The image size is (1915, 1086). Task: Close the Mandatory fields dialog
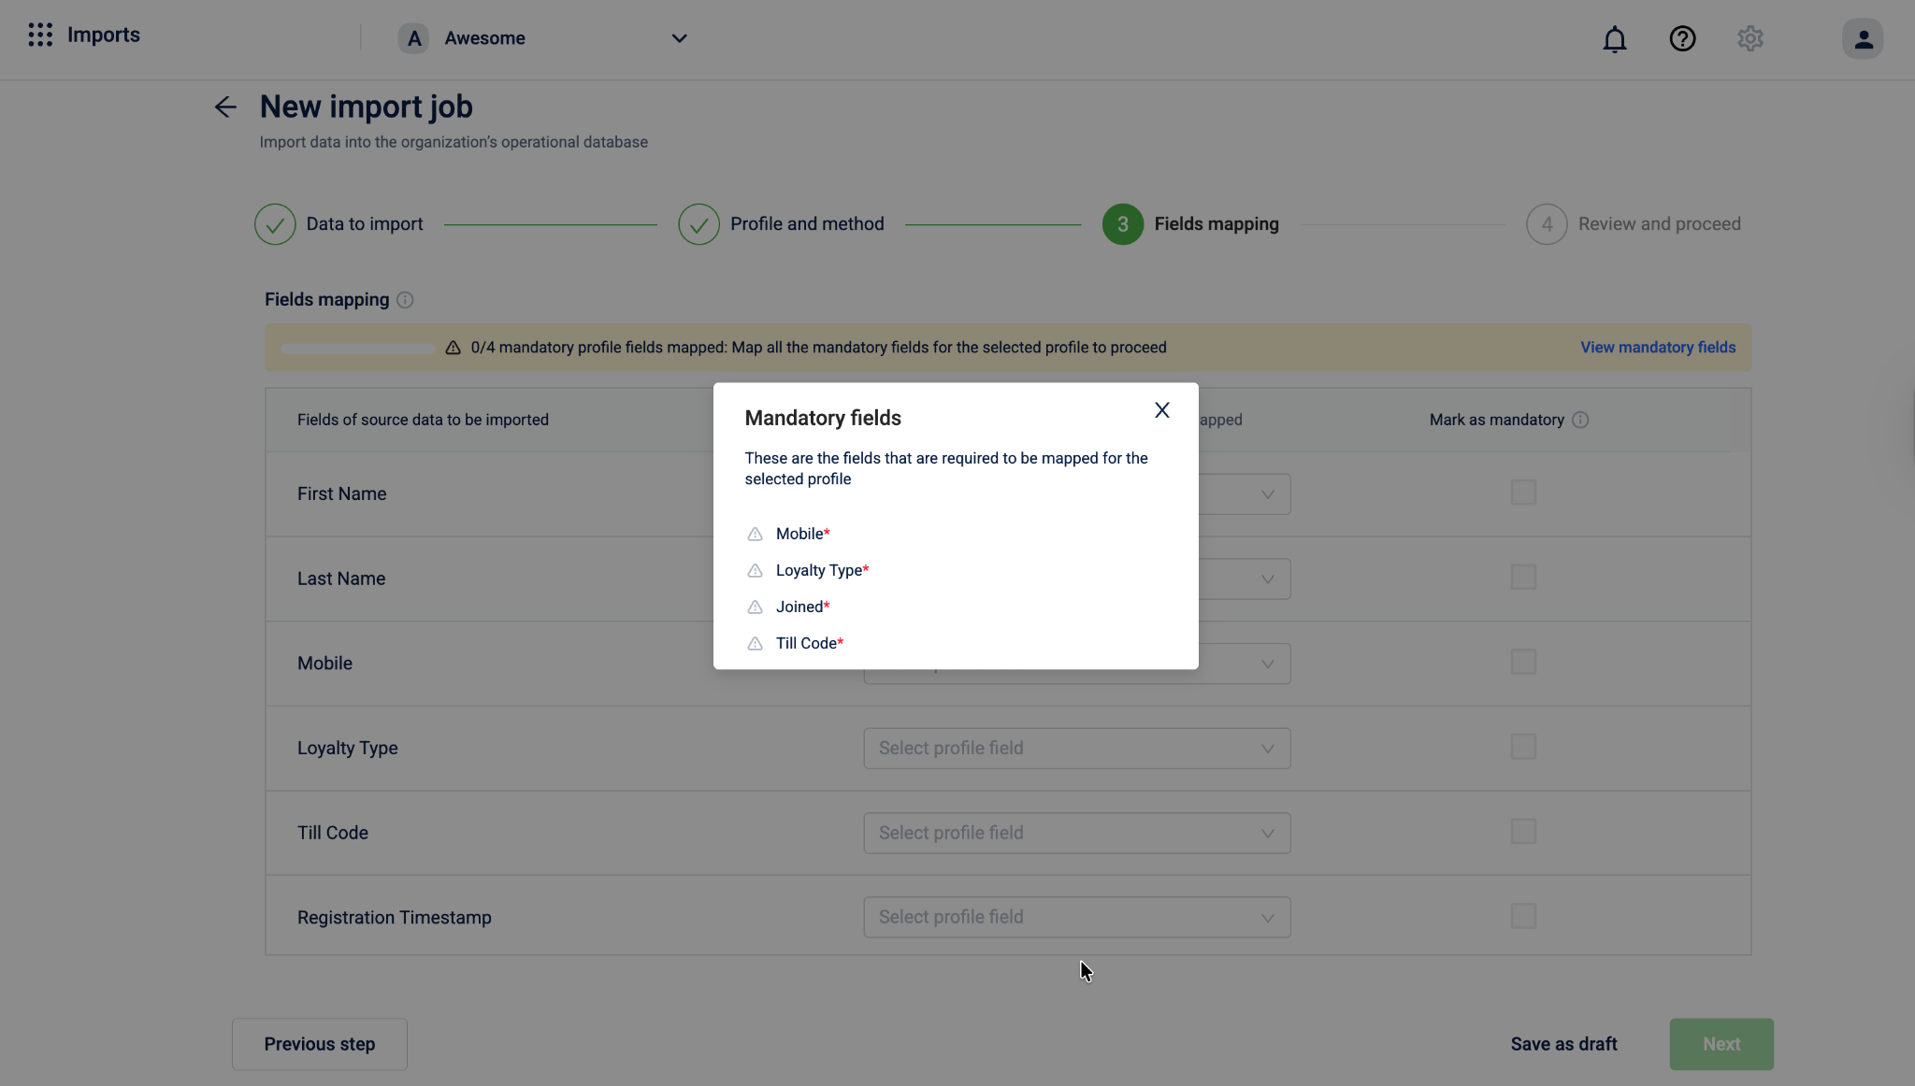pyautogui.click(x=1161, y=410)
